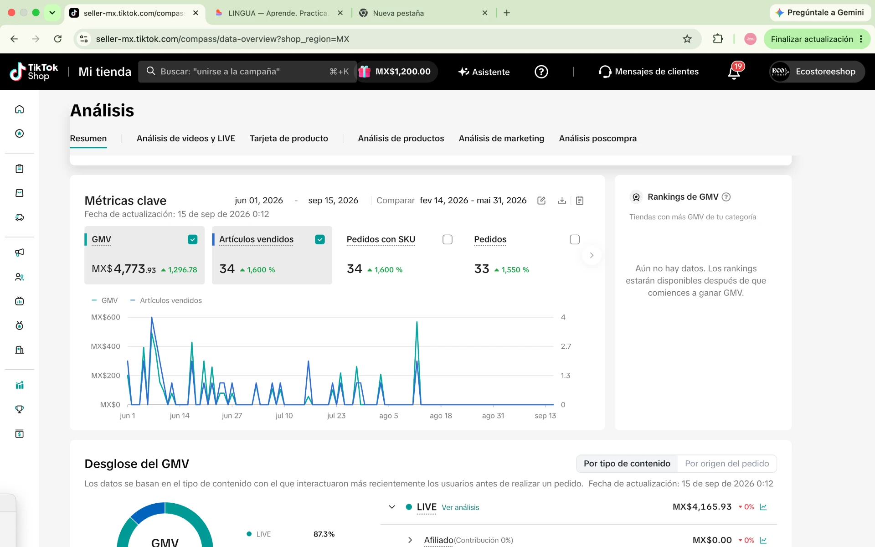Click the search bar Buscar field
Image resolution: width=875 pixels, height=547 pixels.
click(x=247, y=72)
